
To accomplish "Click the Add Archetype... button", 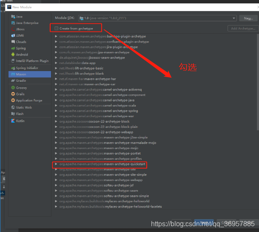I will click(243, 29).
